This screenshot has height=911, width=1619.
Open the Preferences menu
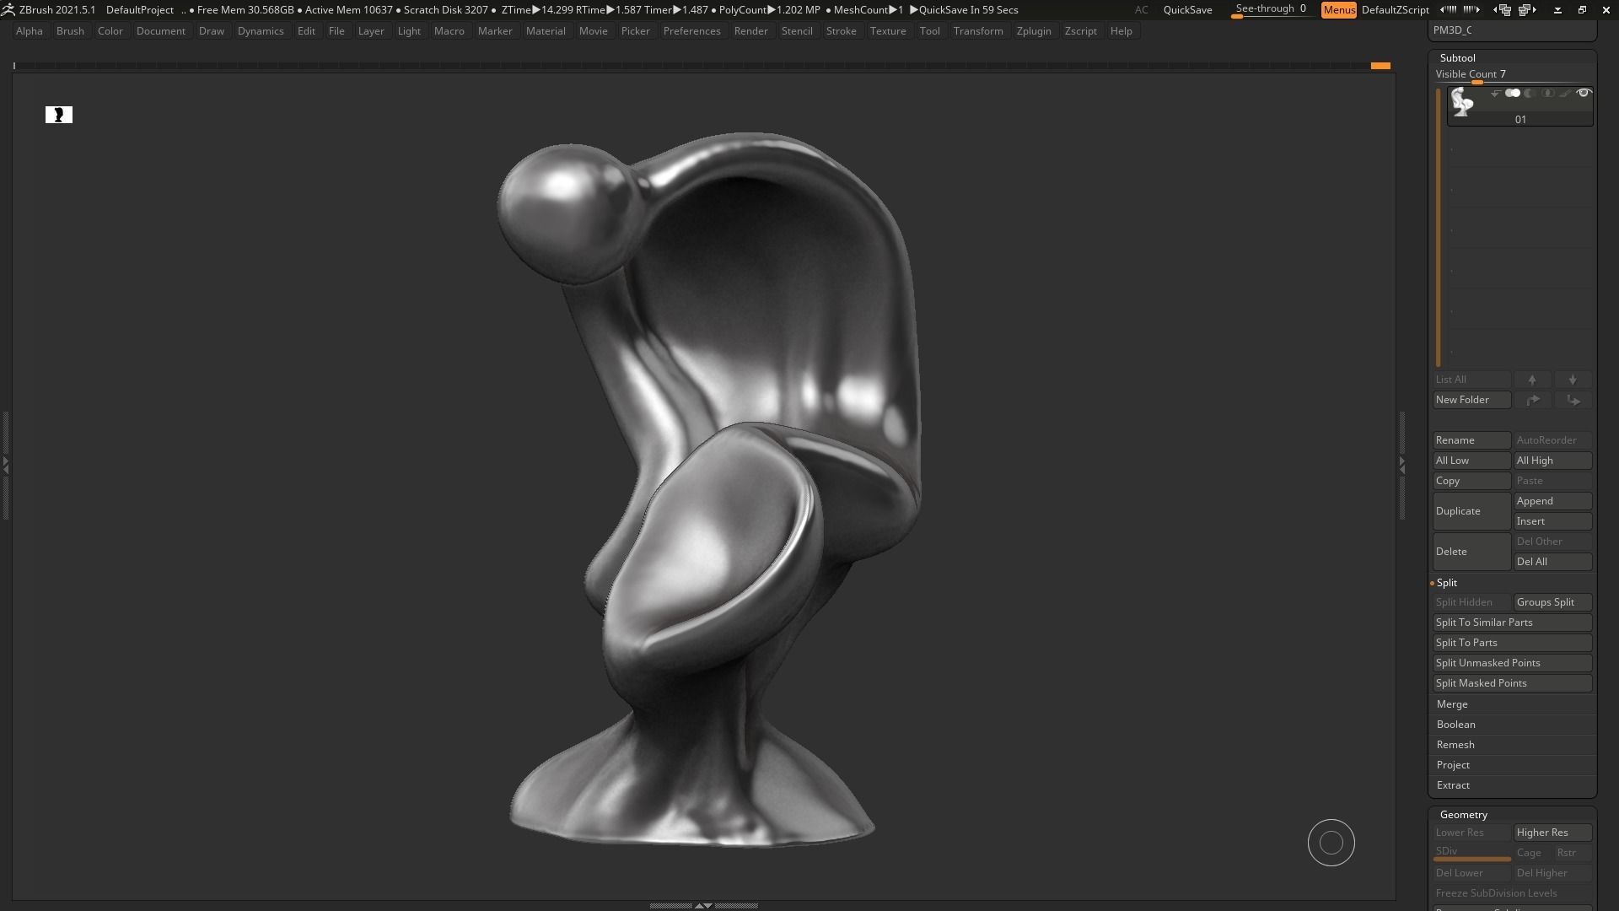[691, 31]
